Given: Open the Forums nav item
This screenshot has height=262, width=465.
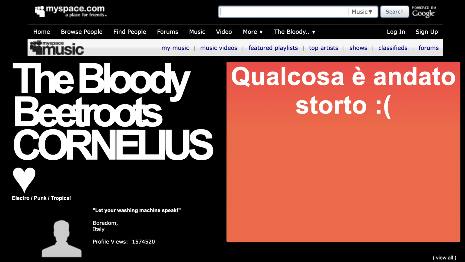Looking at the screenshot, I should (167, 32).
